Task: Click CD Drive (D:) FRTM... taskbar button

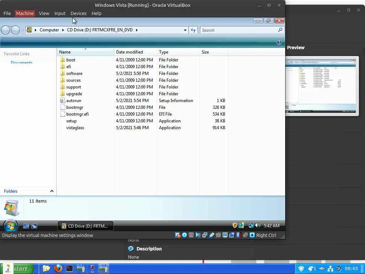Action: 86,226
